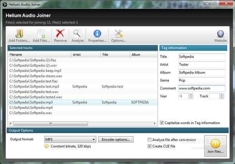The image size is (235, 164).
Task: Sort by Filename column header
Action: 40,55
